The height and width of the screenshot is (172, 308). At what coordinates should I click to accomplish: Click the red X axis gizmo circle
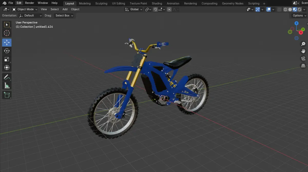(x=301, y=32)
